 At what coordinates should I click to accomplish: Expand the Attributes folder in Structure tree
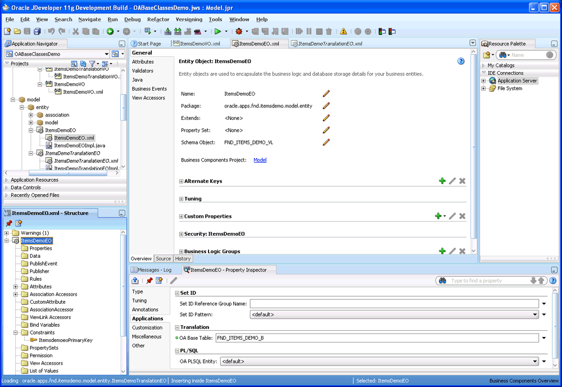pos(15,286)
